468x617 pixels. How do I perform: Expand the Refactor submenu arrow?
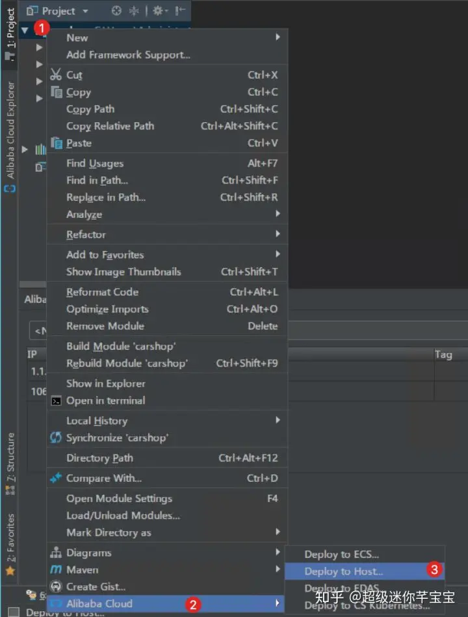click(278, 234)
